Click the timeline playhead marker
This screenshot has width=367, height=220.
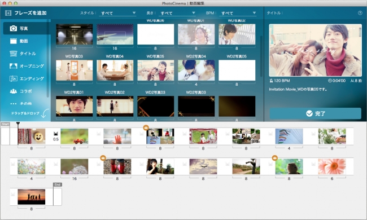click(x=18, y=124)
